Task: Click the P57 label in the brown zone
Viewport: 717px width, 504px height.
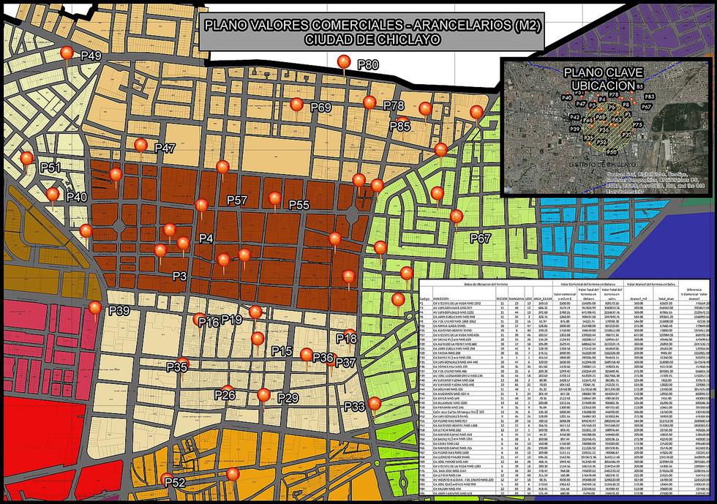Action: coord(237,200)
